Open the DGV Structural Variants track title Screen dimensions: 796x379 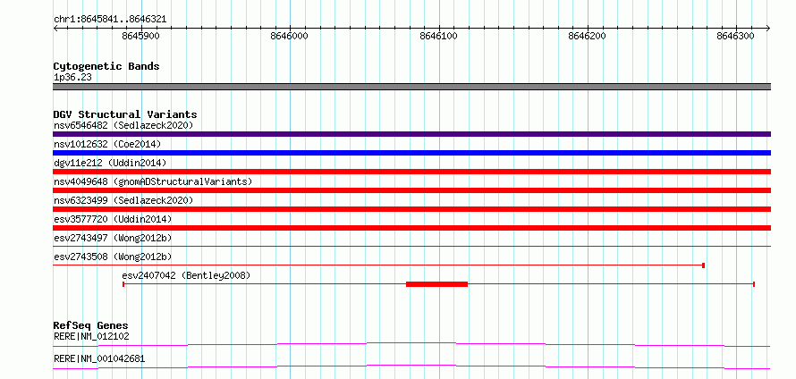(x=125, y=114)
